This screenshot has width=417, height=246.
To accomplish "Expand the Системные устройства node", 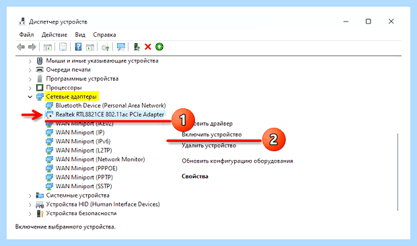I will click(x=30, y=196).
